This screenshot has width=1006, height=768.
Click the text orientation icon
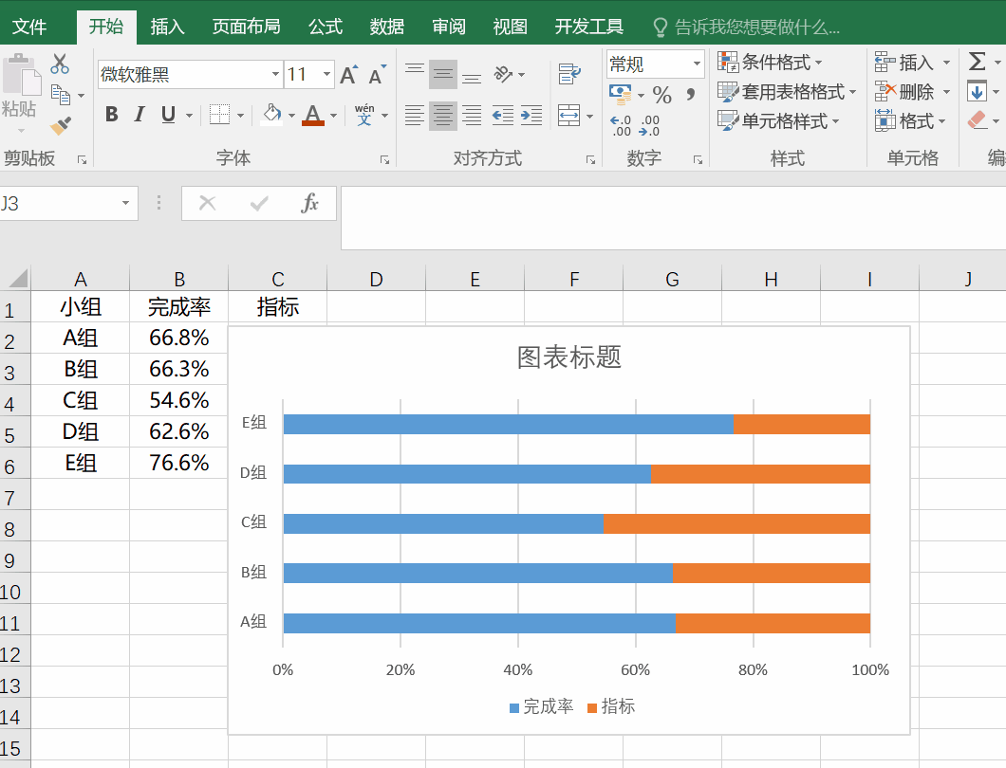click(x=504, y=74)
